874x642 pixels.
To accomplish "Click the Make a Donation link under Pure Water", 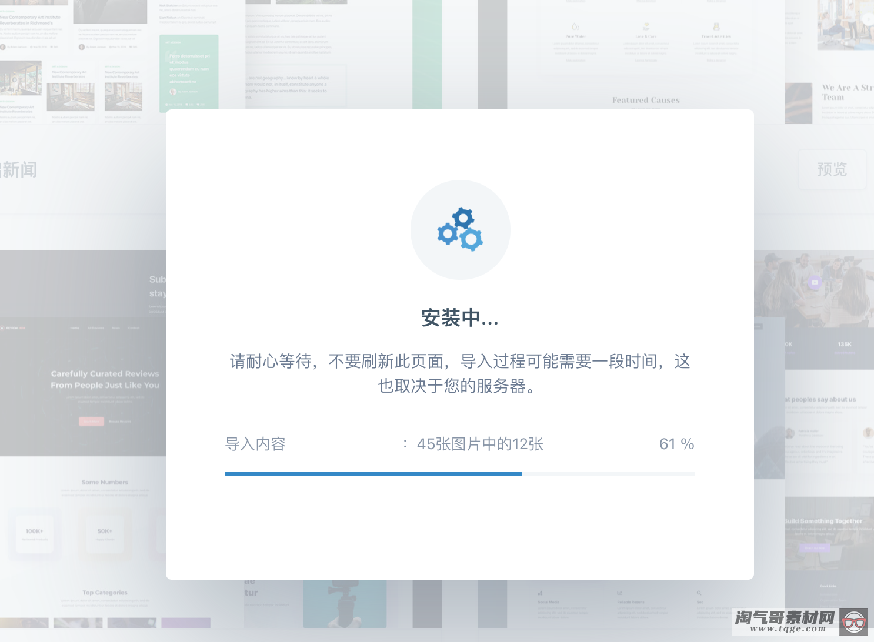I will (576, 61).
